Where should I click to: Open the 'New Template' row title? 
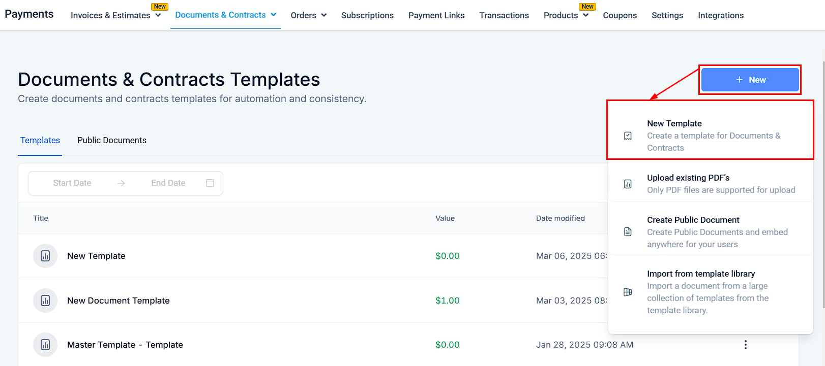(96, 256)
